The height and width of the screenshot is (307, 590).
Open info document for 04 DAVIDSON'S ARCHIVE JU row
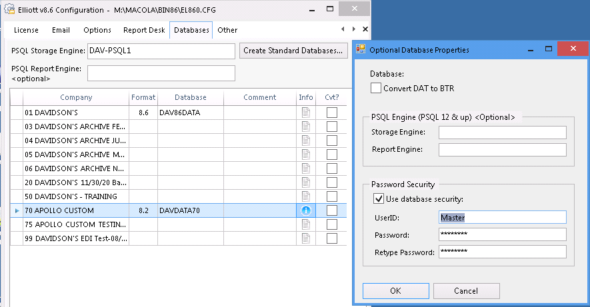click(306, 140)
